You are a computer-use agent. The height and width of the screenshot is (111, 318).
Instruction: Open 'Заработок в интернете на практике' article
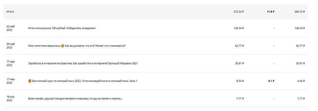(83, 63)
